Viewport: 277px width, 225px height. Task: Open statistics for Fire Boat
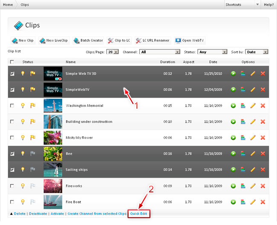pyautogui.click(x=243, y=202)
